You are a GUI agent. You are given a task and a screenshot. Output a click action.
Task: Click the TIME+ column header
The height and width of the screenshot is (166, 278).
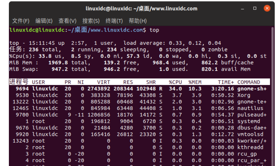coord(226,82)
